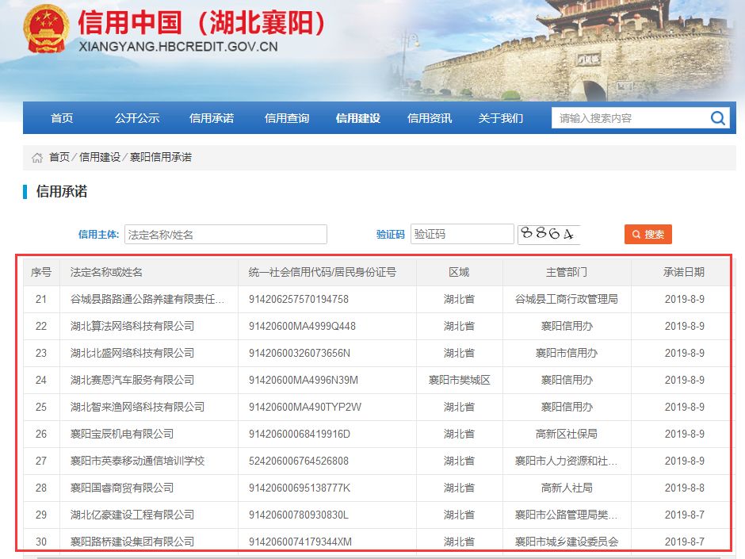Open the 信用资讯 navigation item

coord(430,118)
